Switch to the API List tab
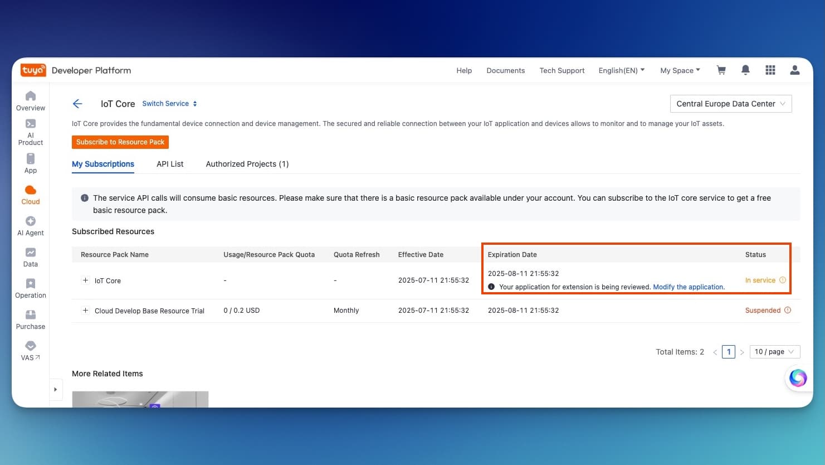This screenshot has width=825, height=465. [x=170, y=164]
